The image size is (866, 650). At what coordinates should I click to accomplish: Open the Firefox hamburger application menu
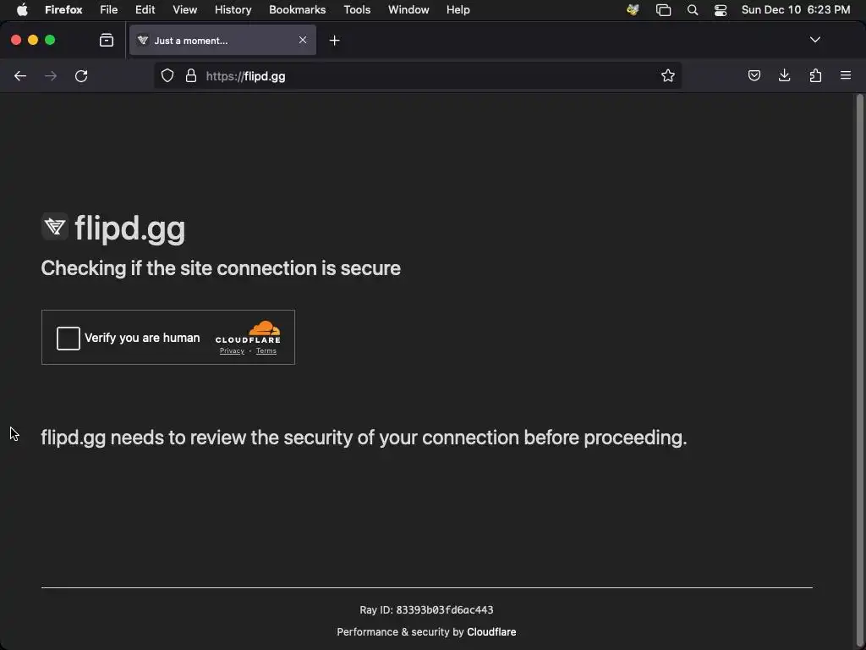(x=846, y=75)
